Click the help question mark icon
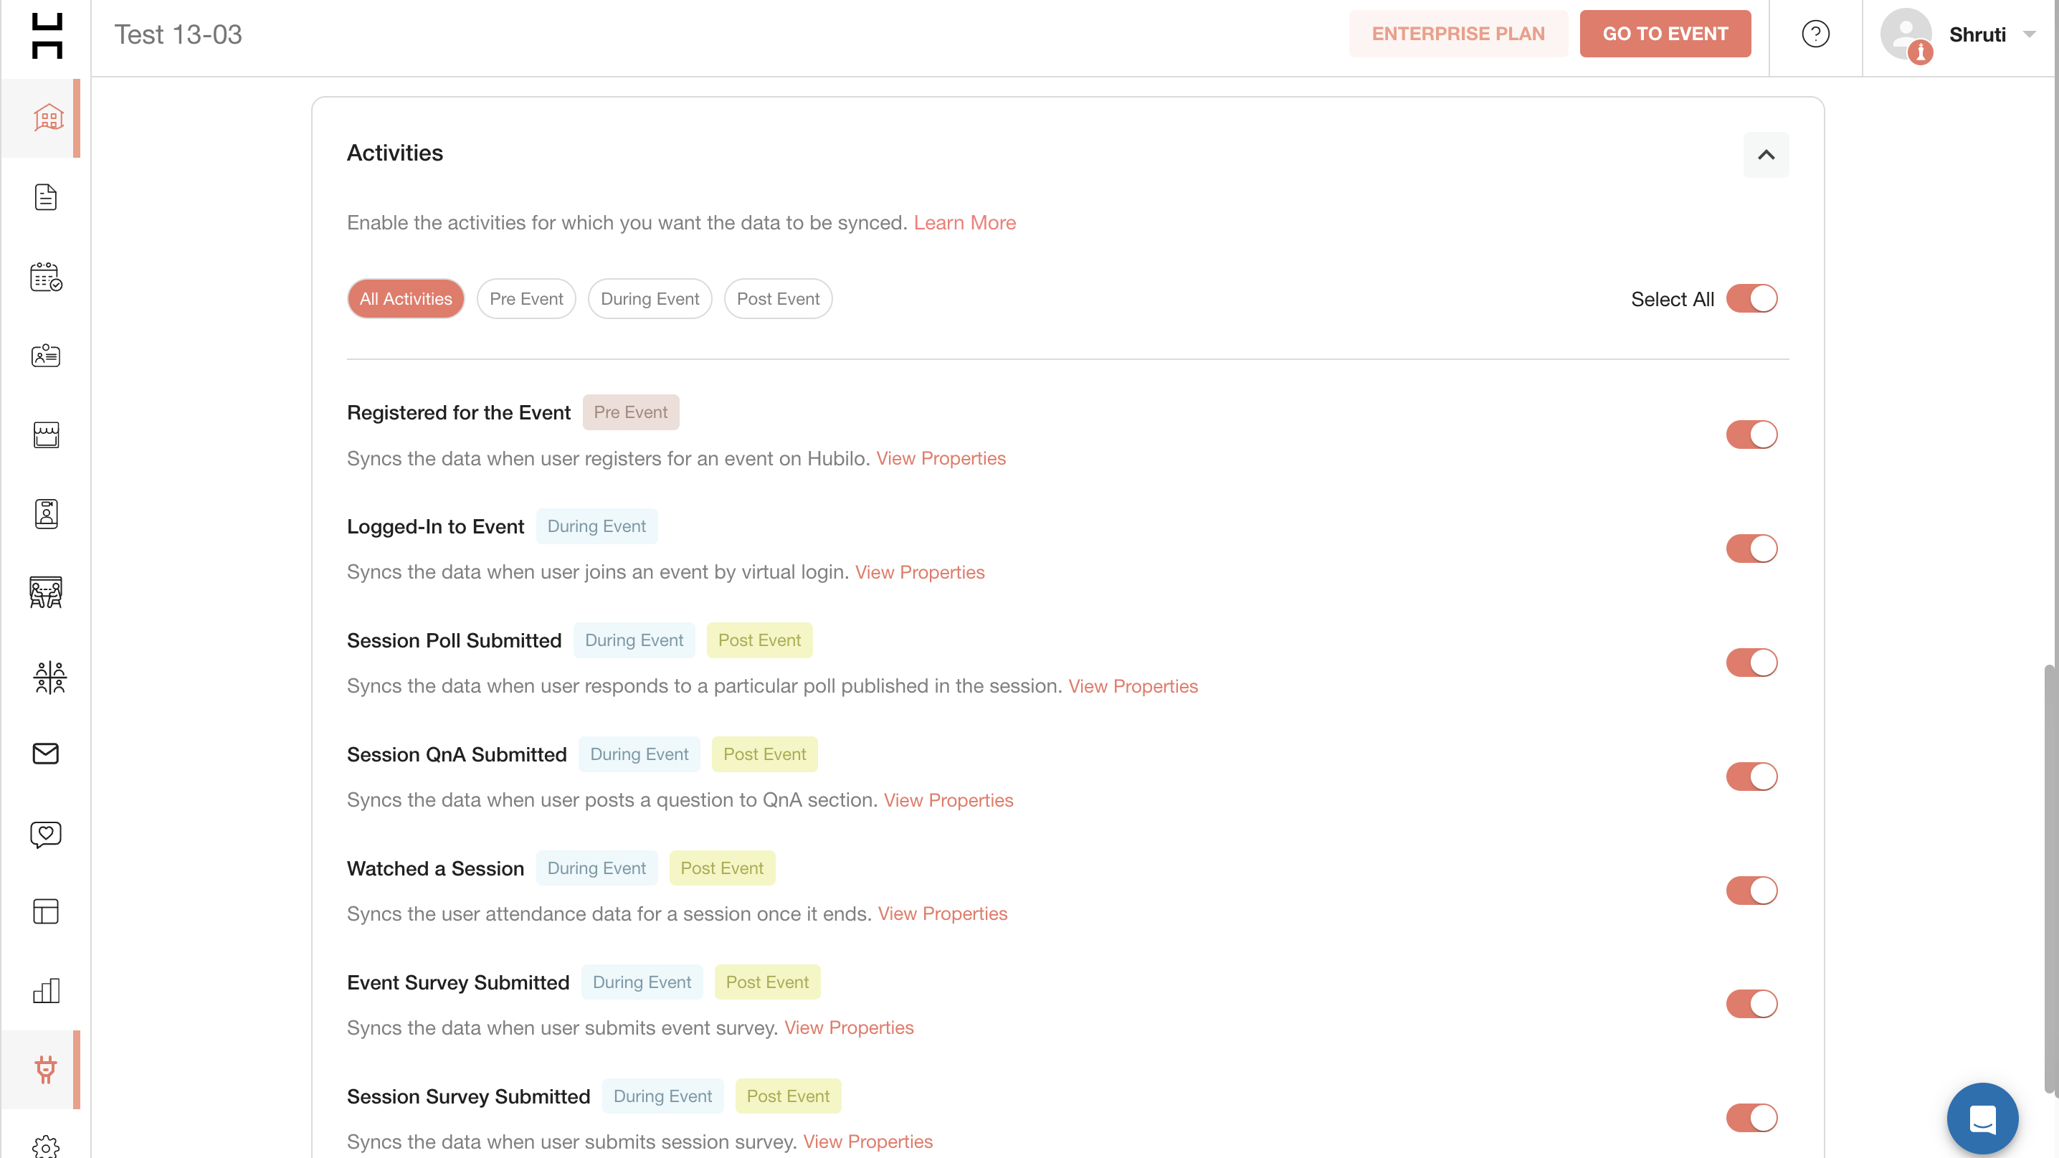This screenshot has height=1158, width=2059. point(1815,34)
